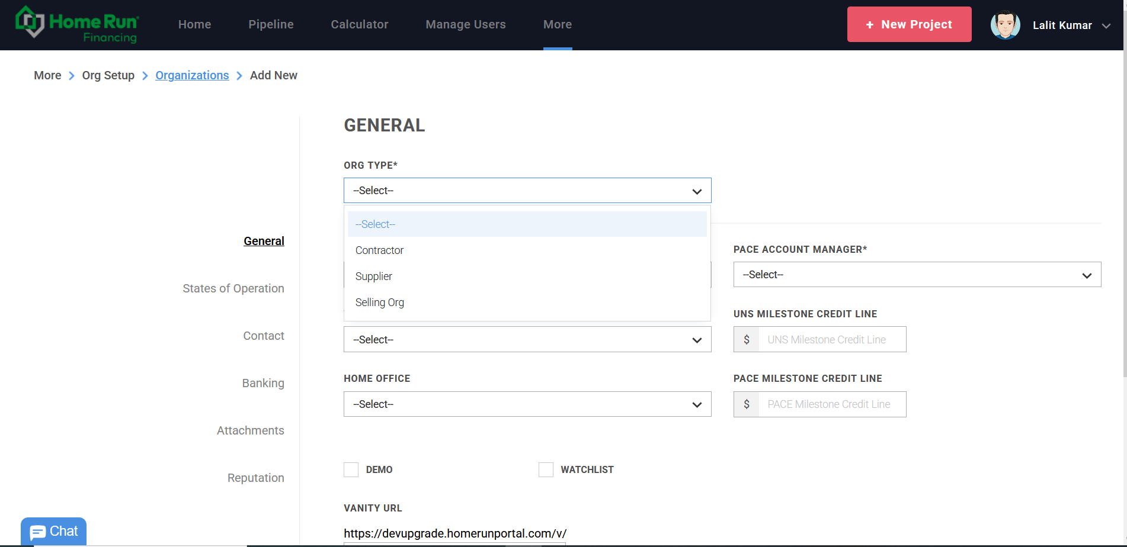Pick Selling Org from the options

(380, 303)
